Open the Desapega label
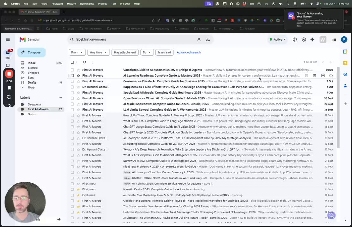Image resolution: width=352 pixels, height=227 pixels. pyautogui.click(x=34, y=104)
